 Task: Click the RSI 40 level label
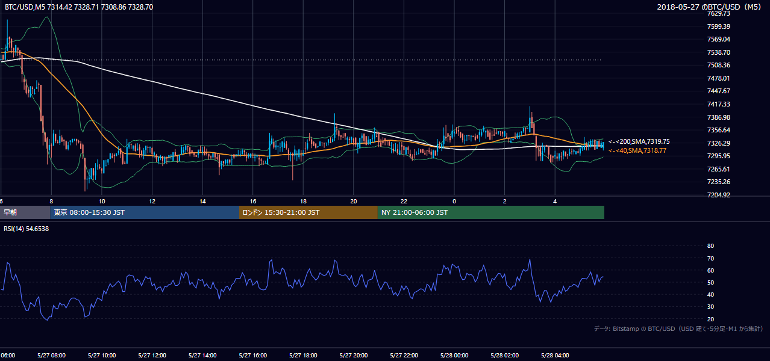710,294
